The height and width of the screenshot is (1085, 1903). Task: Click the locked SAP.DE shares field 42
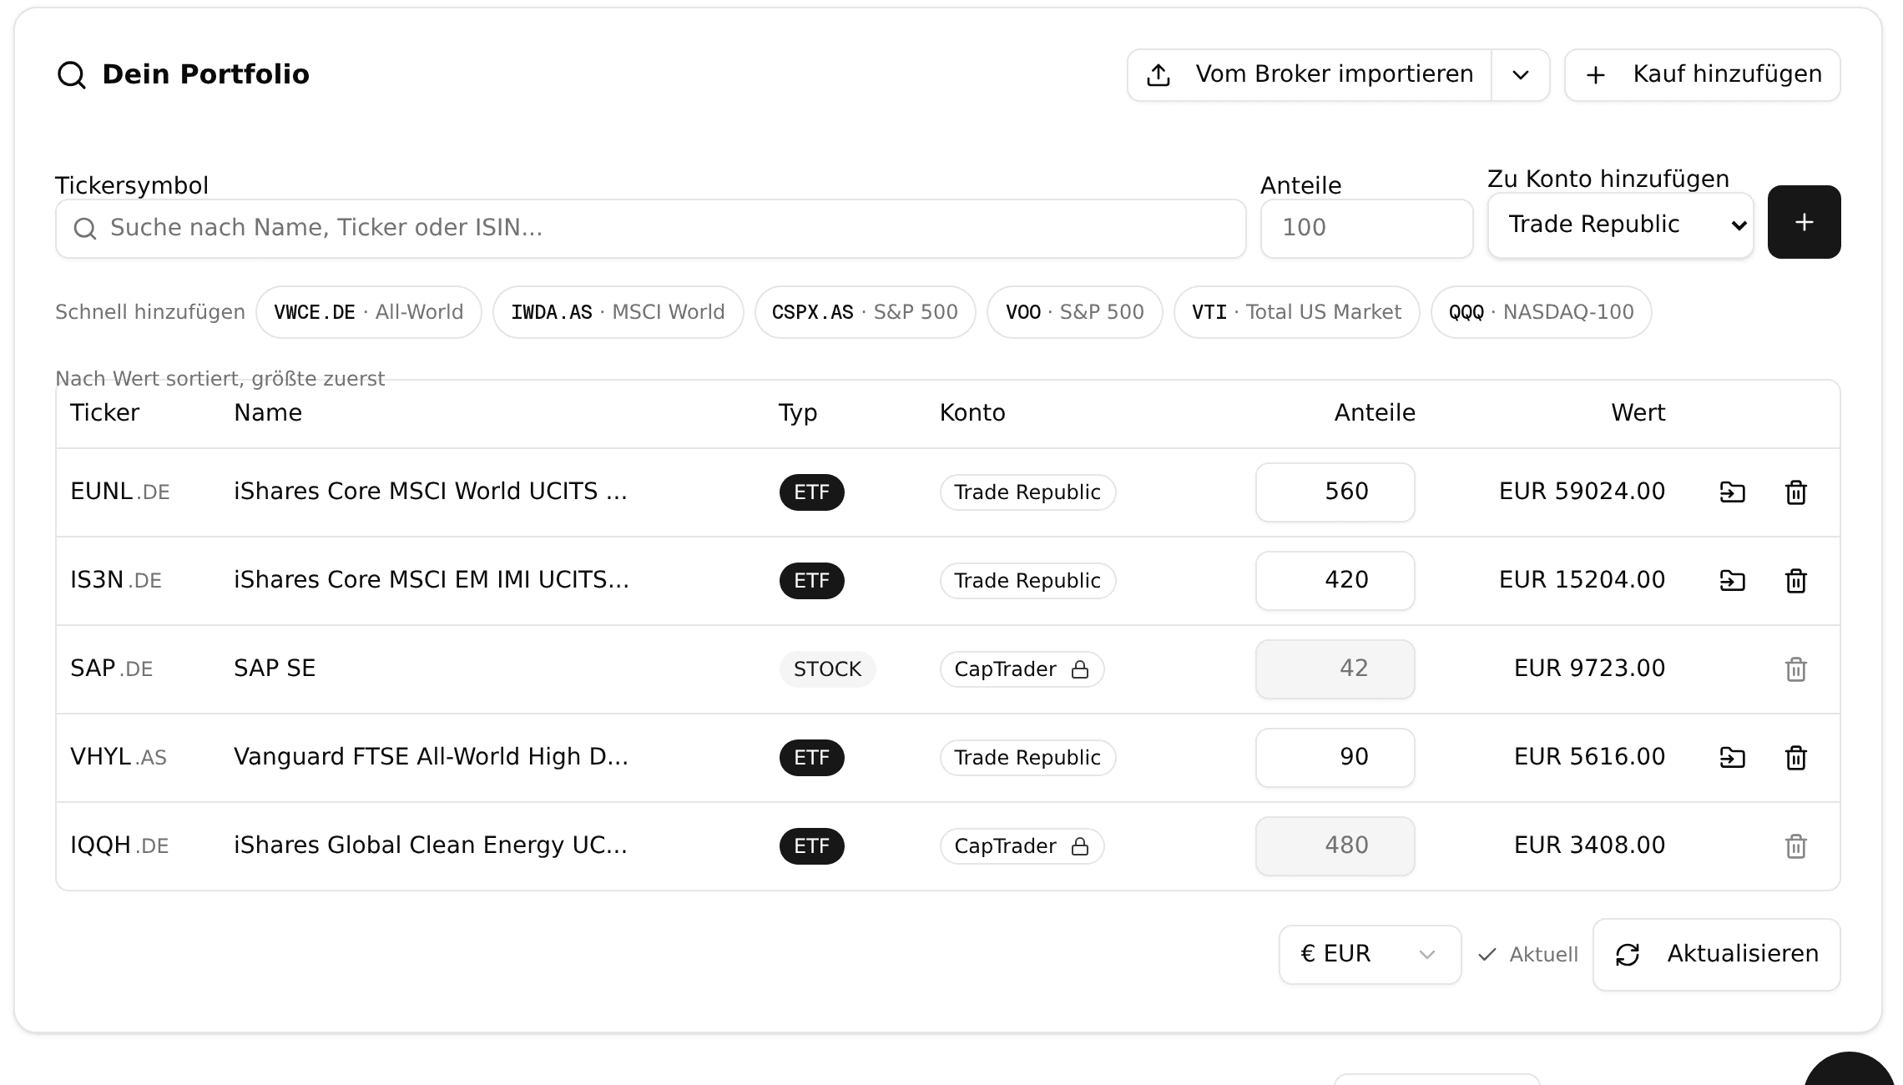pyautogui.click(x=1335, y=669)
